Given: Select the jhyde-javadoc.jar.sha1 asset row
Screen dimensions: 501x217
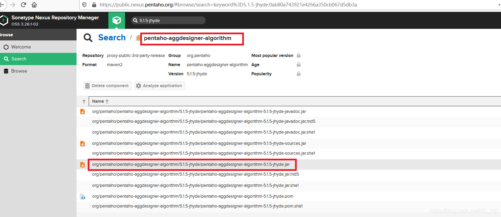Looking at the screenshot, I should point(289,132).
